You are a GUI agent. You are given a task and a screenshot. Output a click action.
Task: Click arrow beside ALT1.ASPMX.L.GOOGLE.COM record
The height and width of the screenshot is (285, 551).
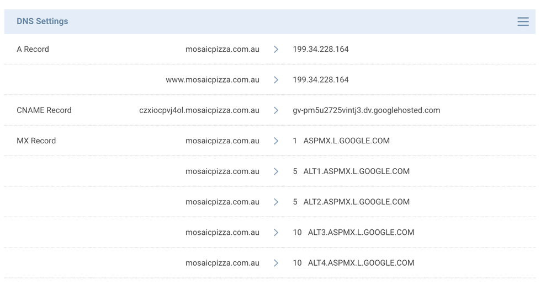pos(276,171)
